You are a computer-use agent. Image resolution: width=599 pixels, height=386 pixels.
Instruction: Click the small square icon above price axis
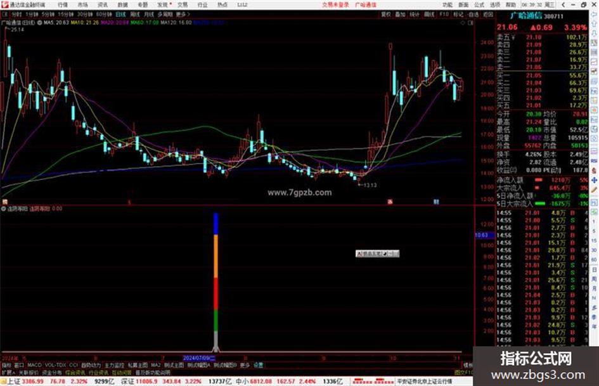point(470,23)
